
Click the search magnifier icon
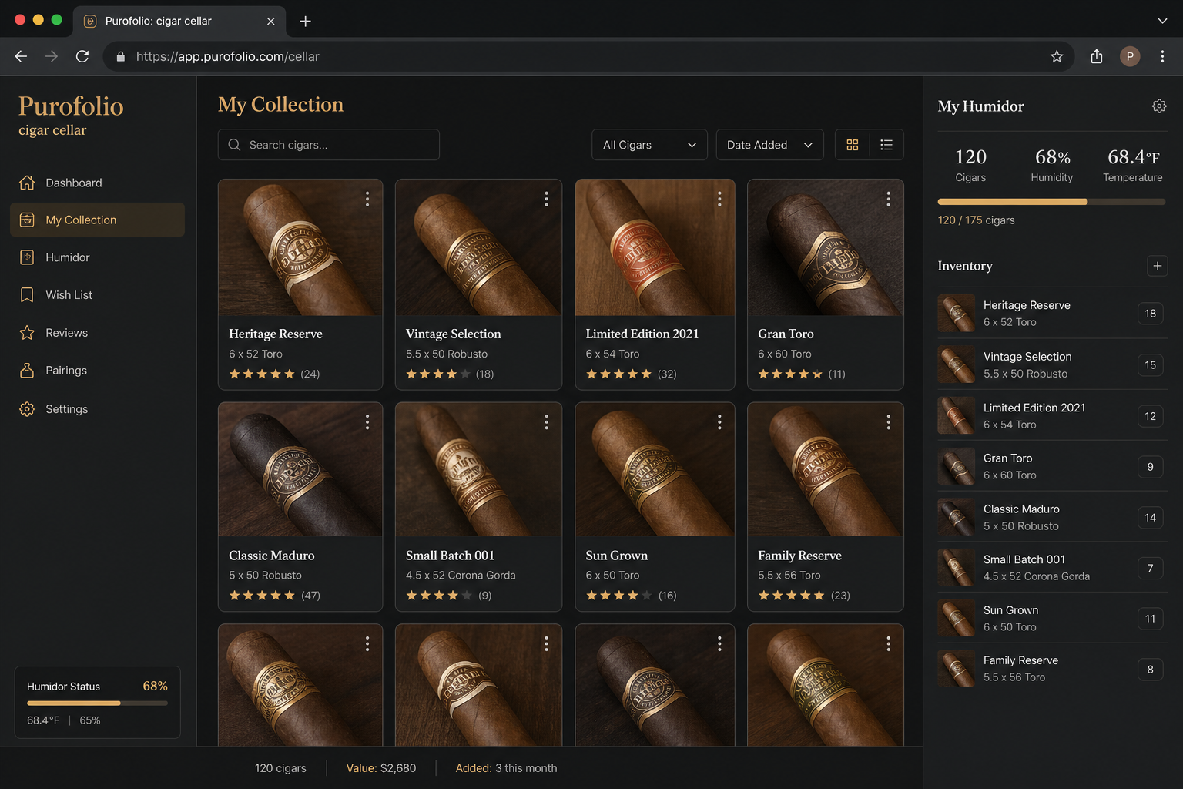tap(234, 145)
